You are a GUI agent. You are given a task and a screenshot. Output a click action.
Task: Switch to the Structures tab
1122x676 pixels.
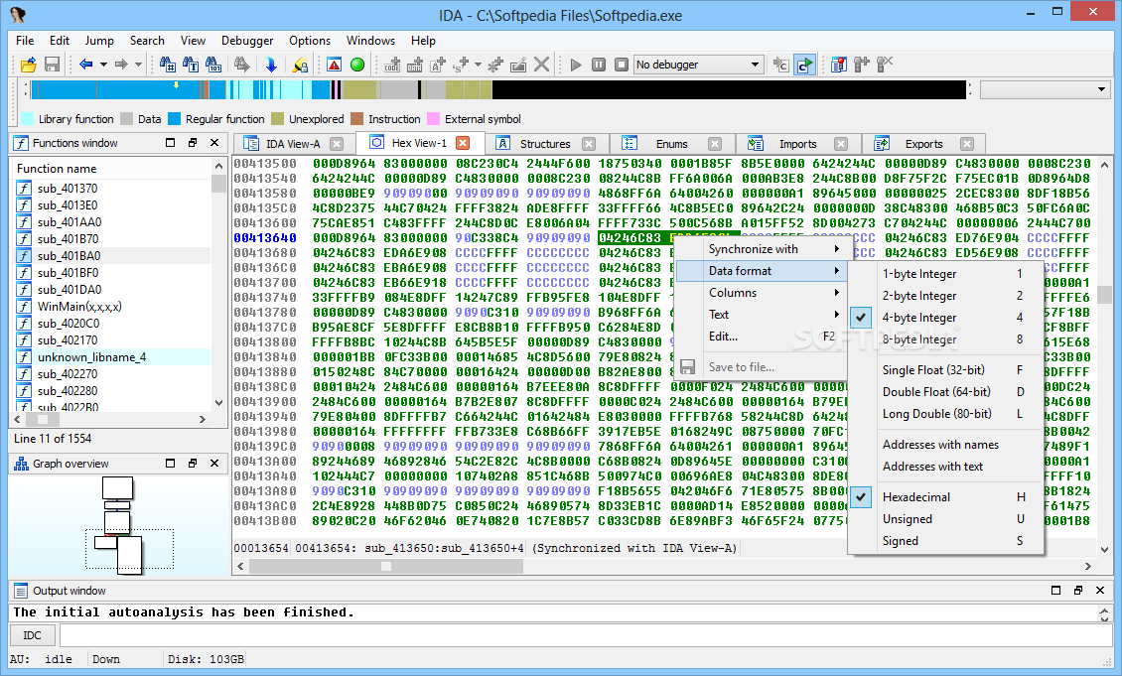pyautogui.click(x=544, y=144)
